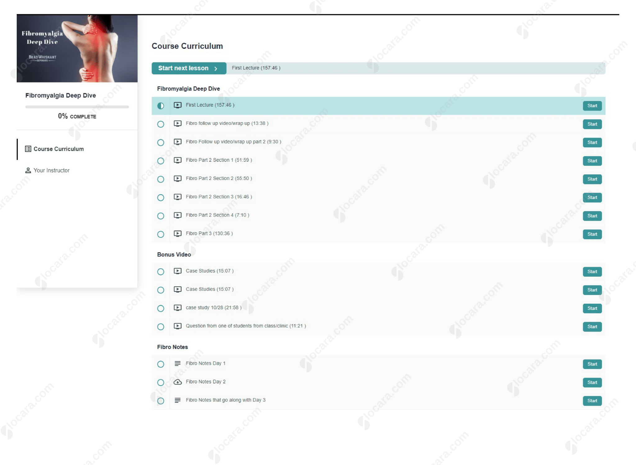Mark Fibro Part 2 Section 1 circle complete

pos(161,161)
